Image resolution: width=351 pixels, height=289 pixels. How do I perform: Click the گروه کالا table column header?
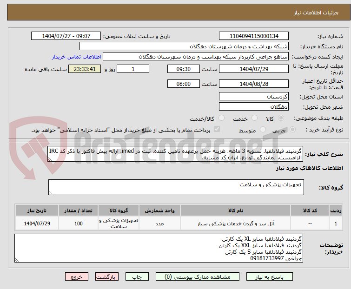119,210
